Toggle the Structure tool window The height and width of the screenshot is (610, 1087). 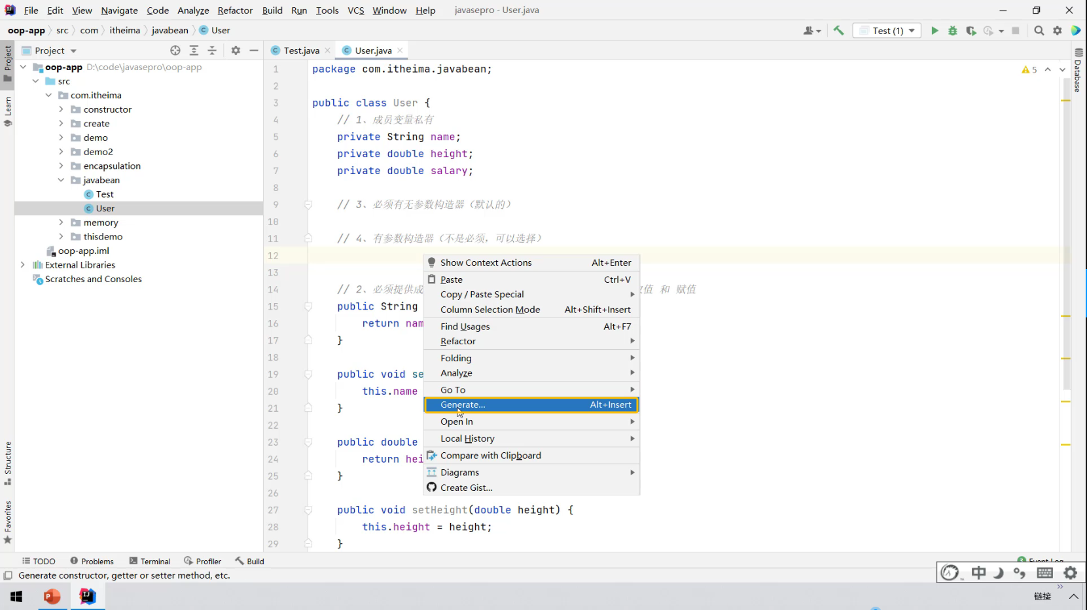pyautogui.click(x=8, y=463)
